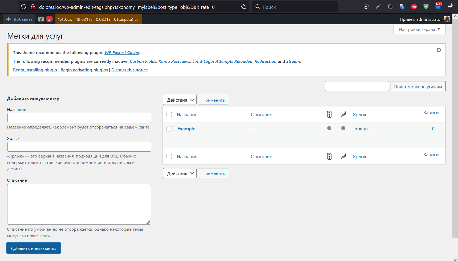
Task: Click Поиск меток по услугам button
Action: pyautogui.click(x=418, y=86)
